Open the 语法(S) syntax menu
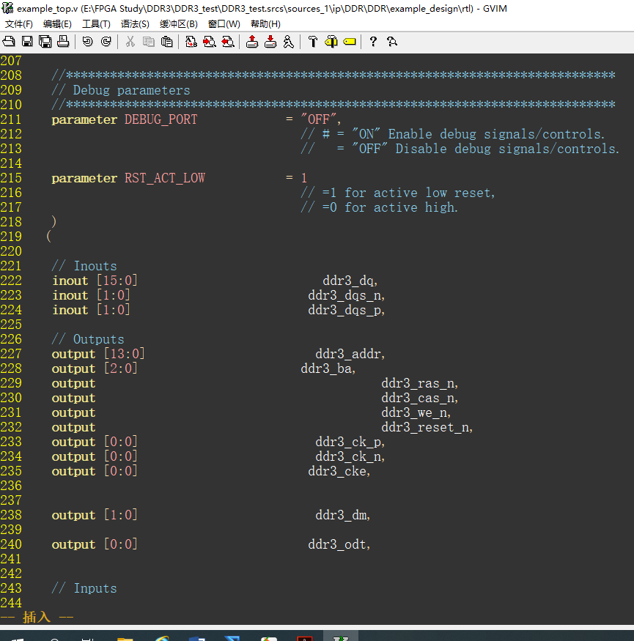 click(135, 24)
